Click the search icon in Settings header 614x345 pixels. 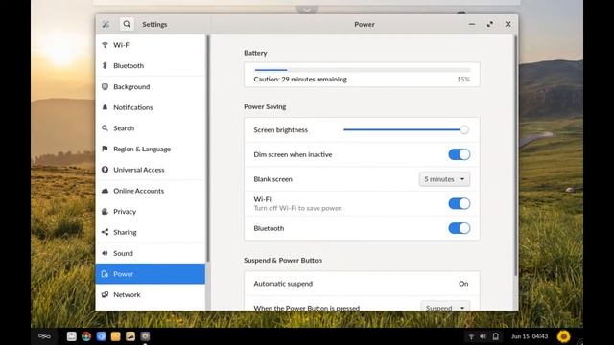click(x=127, y=24)
